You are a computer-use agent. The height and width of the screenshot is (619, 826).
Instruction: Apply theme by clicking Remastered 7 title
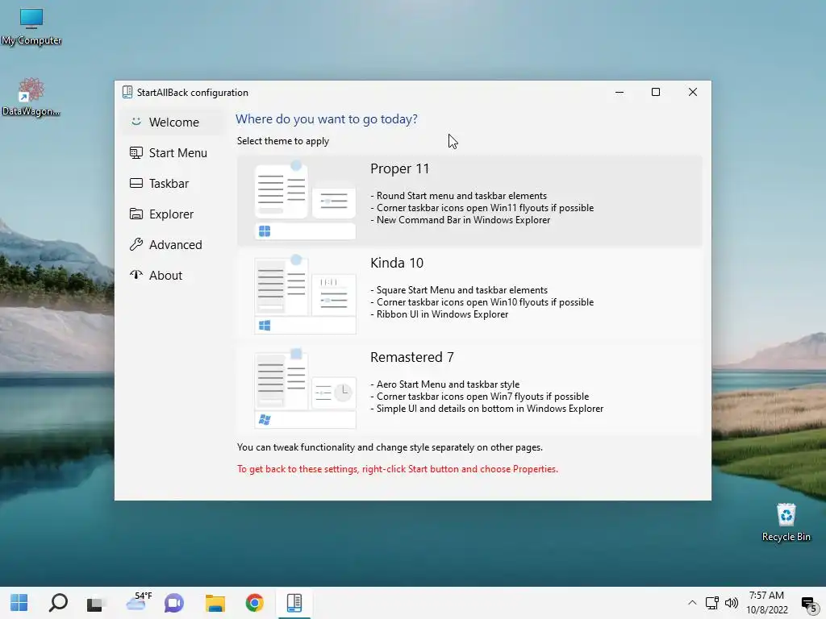412,357
